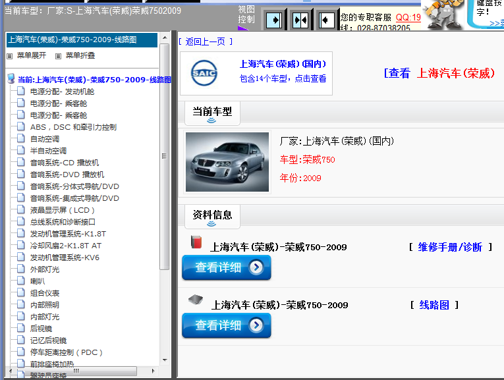The width and height of the screenshot is (504, 380).
Task: Click the left panel scroll down arrow
Action: tap(165, 360)
